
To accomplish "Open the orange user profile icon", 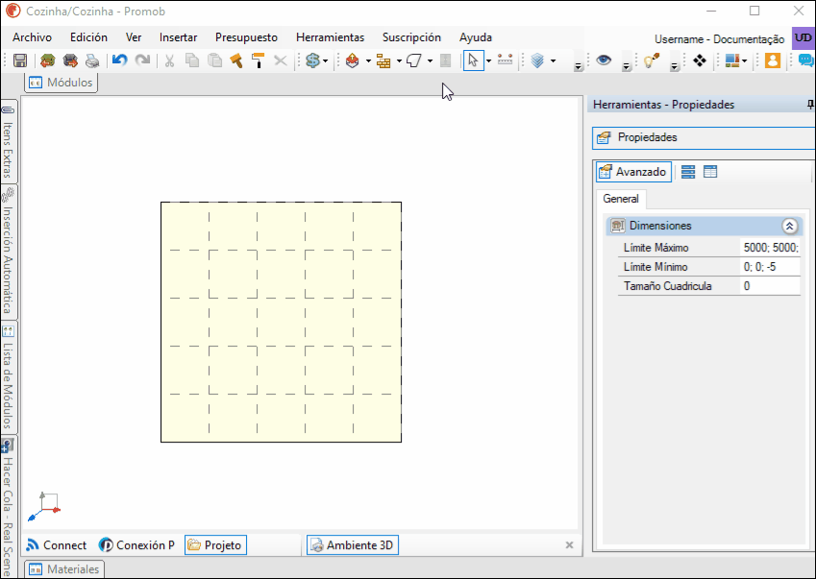I will pyautogui.click(x=773, y=60).
